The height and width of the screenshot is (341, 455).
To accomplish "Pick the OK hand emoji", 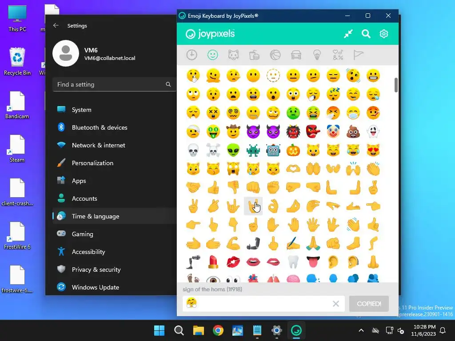I will coord(273,206).
